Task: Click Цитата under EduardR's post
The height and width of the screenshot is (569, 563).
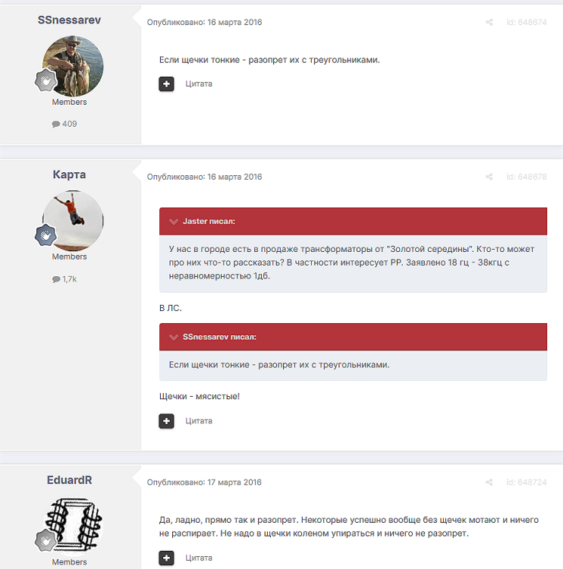Action: pos(199,558)
